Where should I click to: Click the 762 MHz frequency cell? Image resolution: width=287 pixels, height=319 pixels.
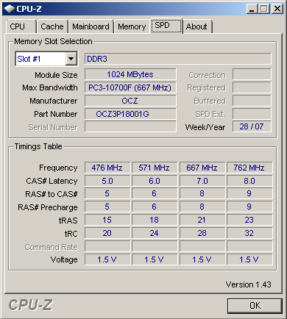coord(249,168)
